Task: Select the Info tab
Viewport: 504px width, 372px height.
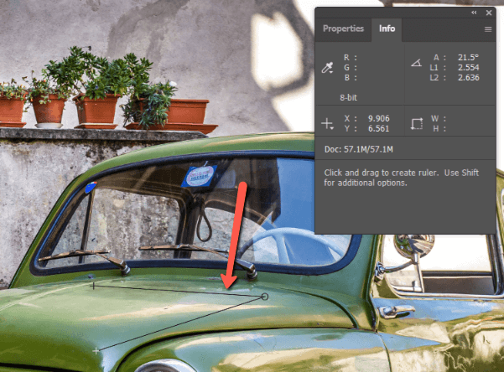Action: (x=387, y=28)
